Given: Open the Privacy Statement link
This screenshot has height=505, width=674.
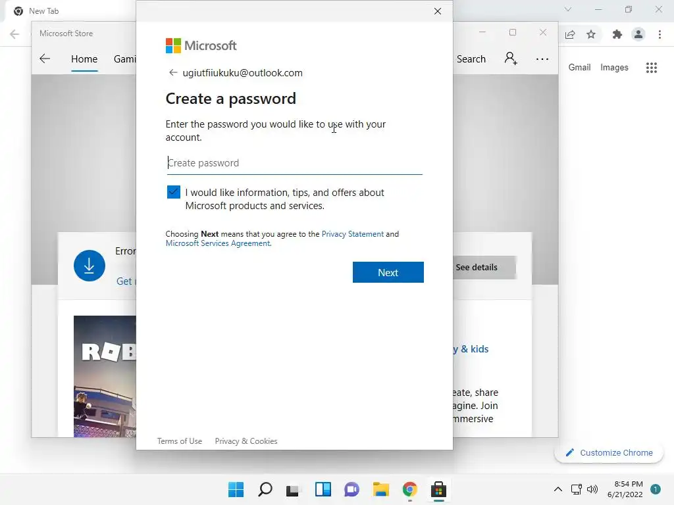Looking at the screenshot, I should tap(353, 234).
